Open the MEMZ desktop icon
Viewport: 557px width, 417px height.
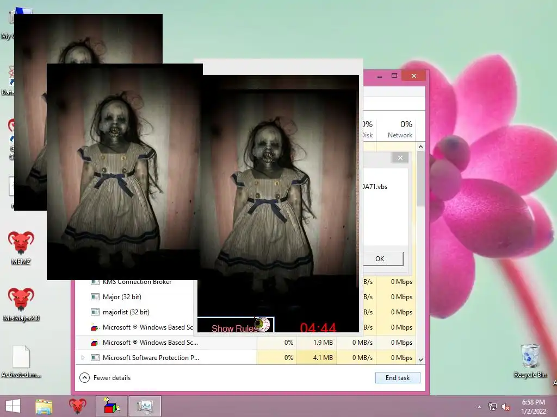coord(21,247)
